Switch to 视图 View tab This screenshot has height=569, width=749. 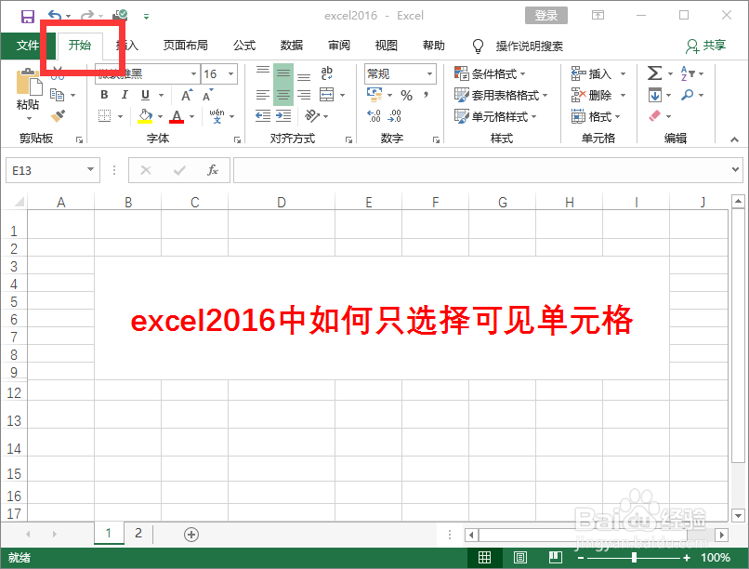pos(387,46)
